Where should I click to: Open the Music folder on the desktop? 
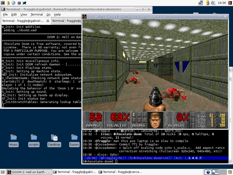14,141
